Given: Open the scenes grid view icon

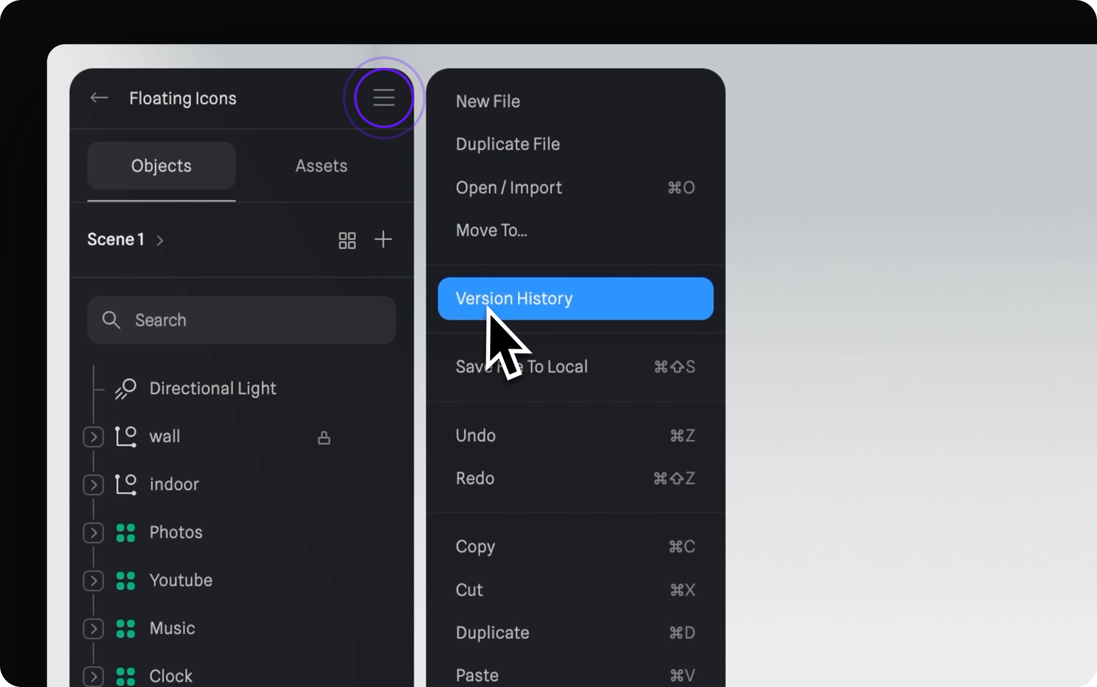Looking at the screenshot, I should [347, 240].
